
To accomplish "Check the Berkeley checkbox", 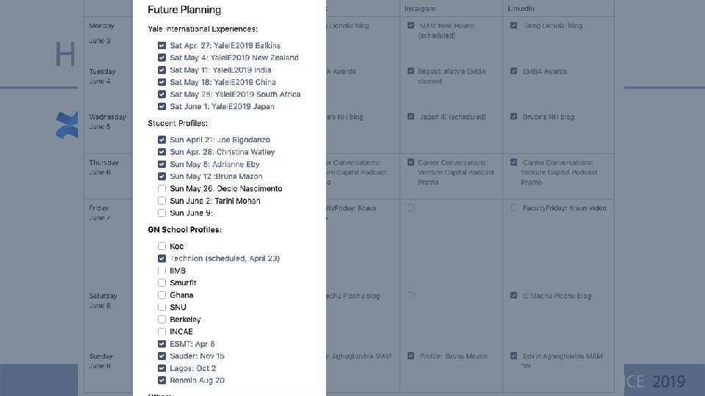I will (162, 320).
